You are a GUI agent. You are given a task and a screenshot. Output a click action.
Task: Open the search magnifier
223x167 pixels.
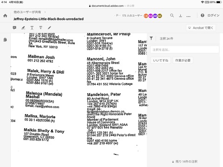(172, 15)
